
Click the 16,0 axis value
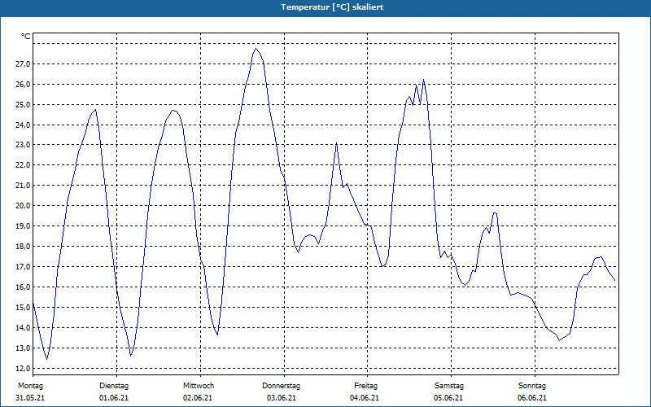click(x=24, y=287)
